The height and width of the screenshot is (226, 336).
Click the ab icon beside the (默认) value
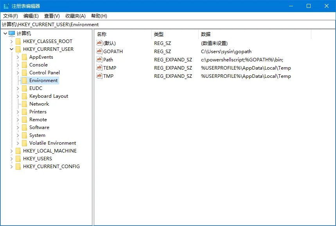[x=99, y=43]
